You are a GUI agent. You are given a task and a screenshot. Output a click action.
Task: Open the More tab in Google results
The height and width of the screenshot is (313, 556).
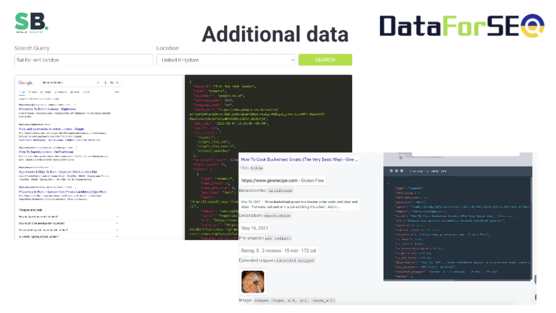(x=87, y=92)
